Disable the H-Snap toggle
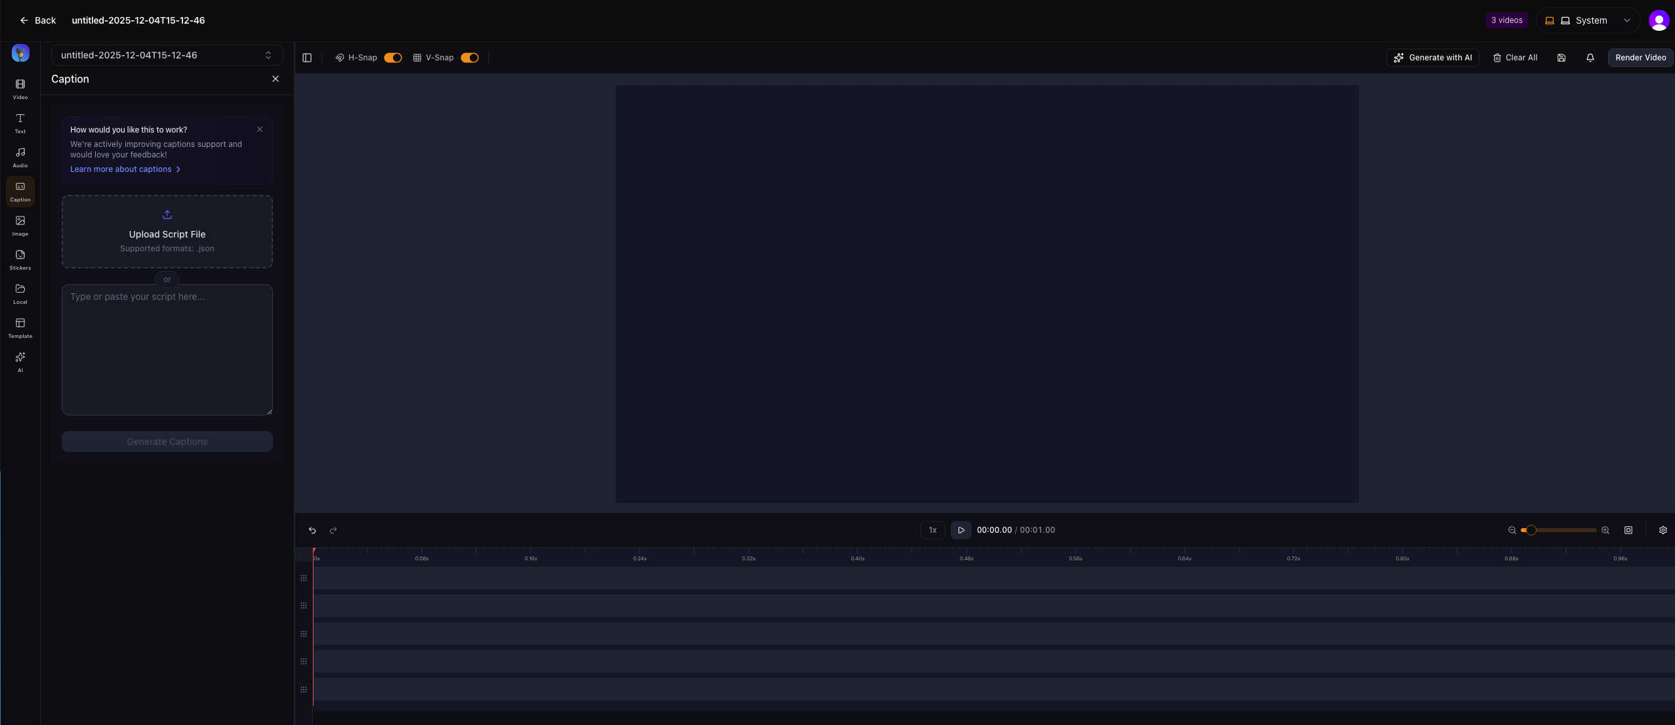 coord(393,58)
